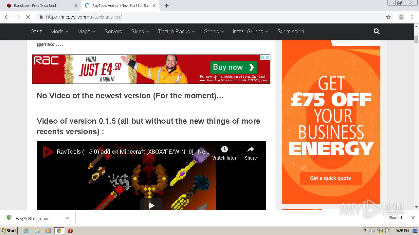Play the RayTools YouTube video
This screenshot has width=419, height=235.
[151, 205]
